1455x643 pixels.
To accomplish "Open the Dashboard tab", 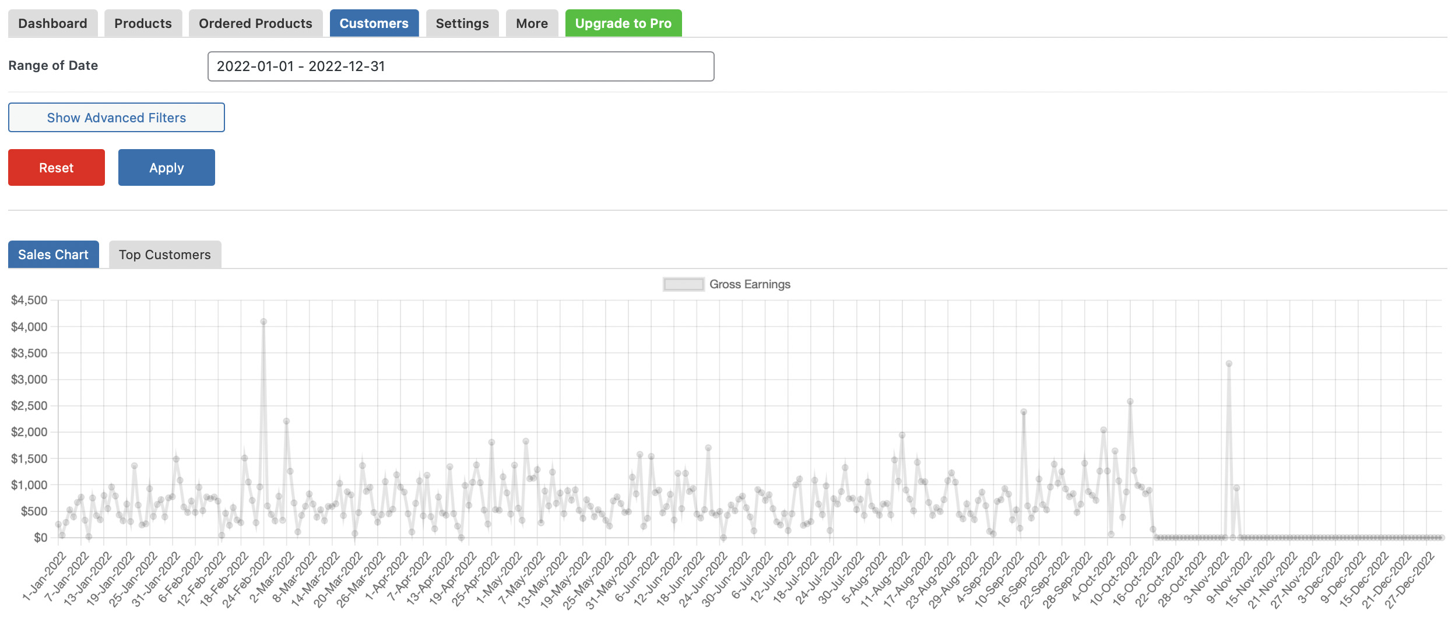I will point(52,23).
